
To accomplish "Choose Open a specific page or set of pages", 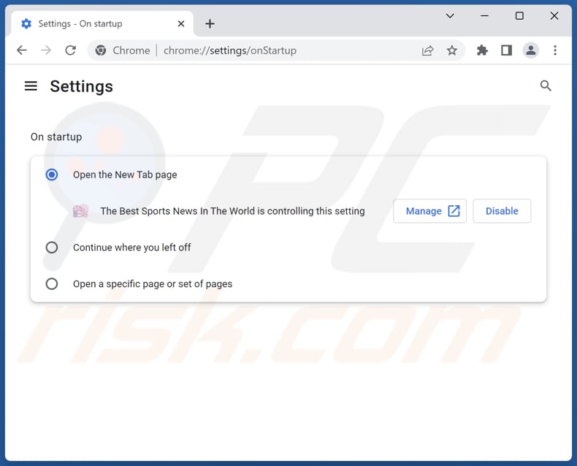I will pos(52,284).
